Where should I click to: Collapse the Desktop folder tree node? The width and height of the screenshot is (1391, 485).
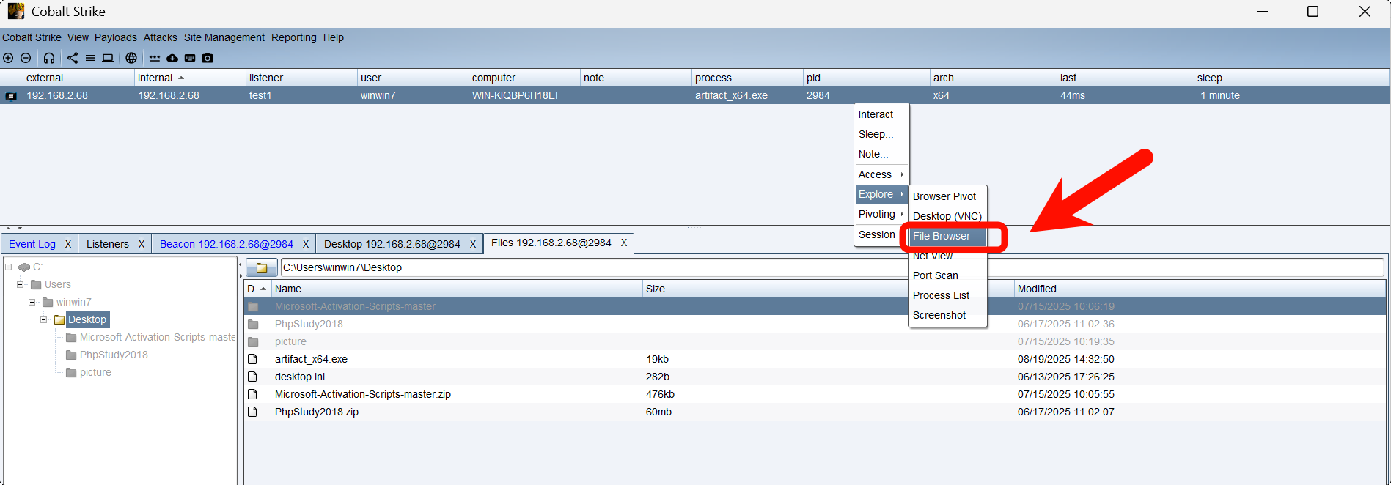tap(44, 319)
